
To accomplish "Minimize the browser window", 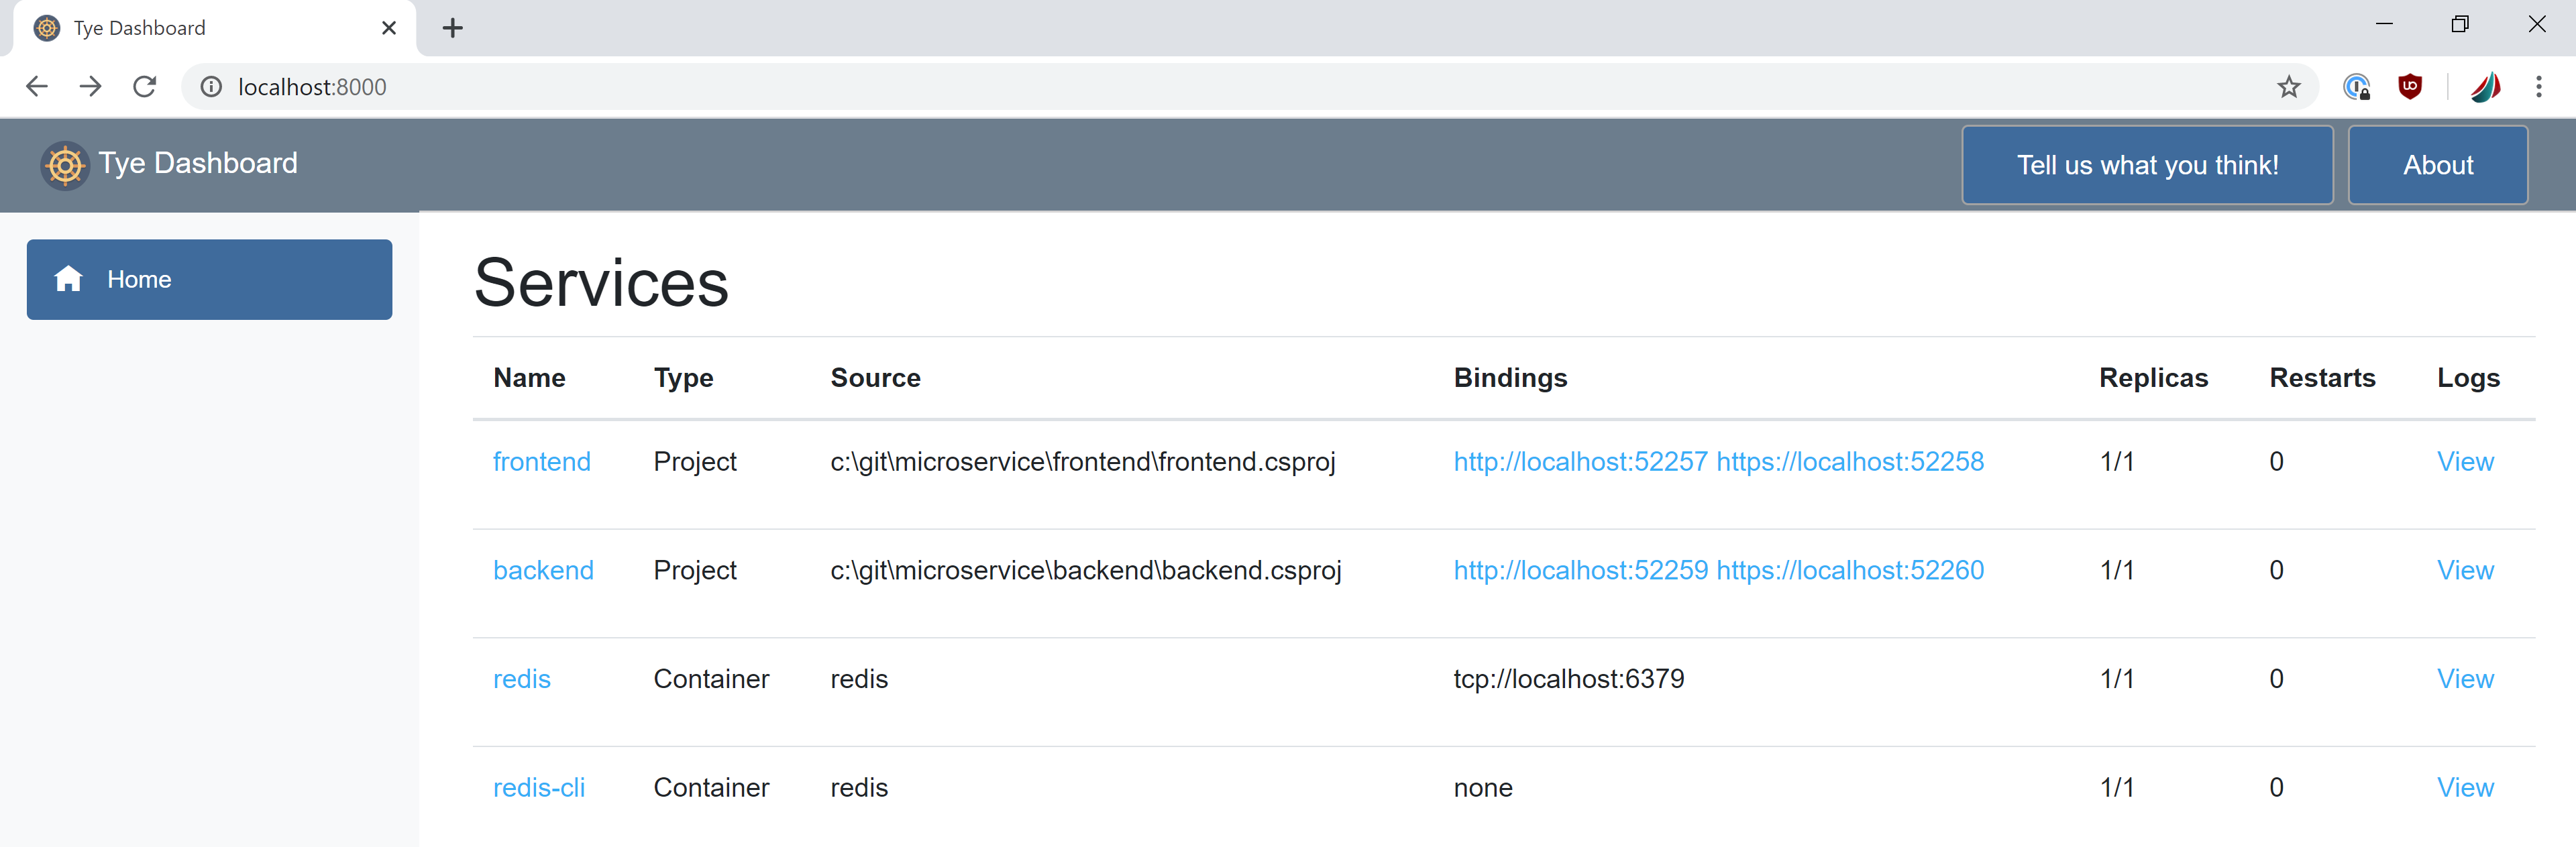I will (2384, 24).
